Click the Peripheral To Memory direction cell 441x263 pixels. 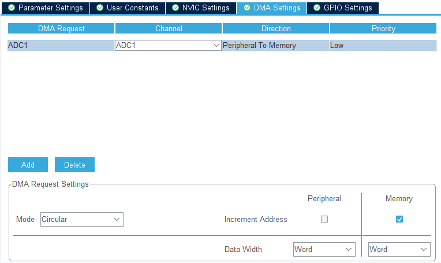pos(275,45)
